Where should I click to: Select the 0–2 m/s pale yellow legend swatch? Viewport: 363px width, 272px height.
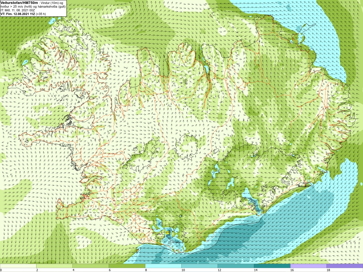coord(18,266)
